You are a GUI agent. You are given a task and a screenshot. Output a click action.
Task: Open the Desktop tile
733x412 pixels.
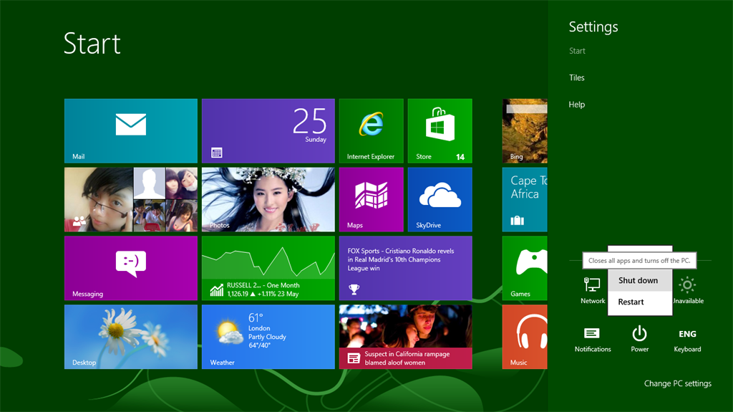coord(130,337)
